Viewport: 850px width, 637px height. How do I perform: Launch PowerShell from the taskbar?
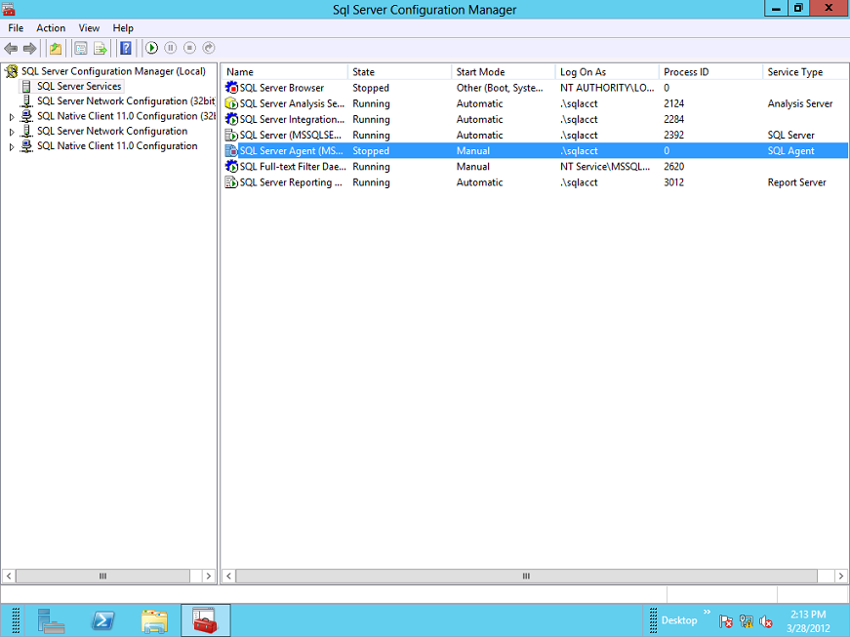[x=103, y=620]
